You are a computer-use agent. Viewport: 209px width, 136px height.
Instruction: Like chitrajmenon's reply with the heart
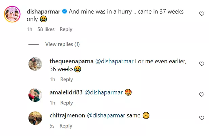(202, 118)
